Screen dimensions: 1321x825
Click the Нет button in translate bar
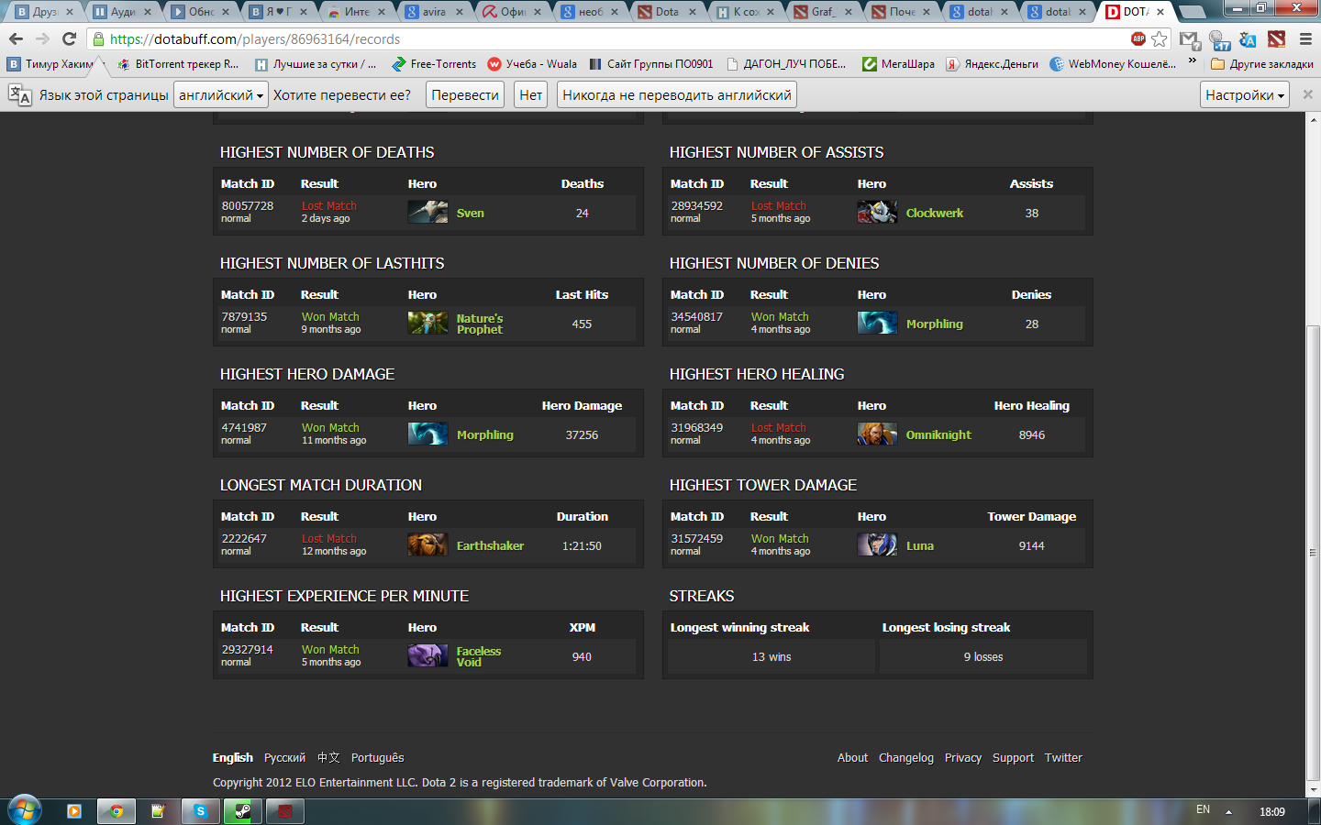coord(530,95)
